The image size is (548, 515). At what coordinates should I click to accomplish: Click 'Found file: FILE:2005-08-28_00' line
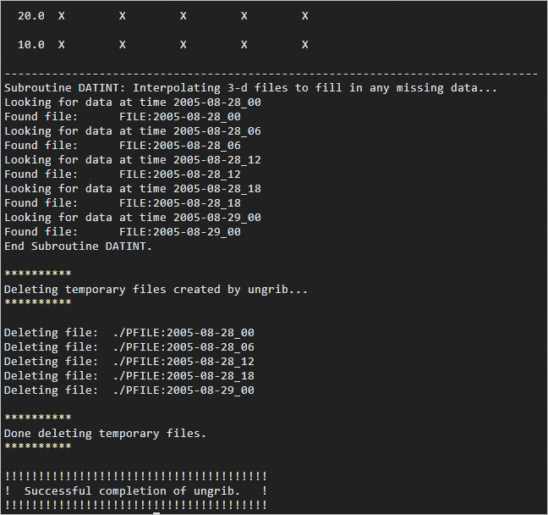122,117
